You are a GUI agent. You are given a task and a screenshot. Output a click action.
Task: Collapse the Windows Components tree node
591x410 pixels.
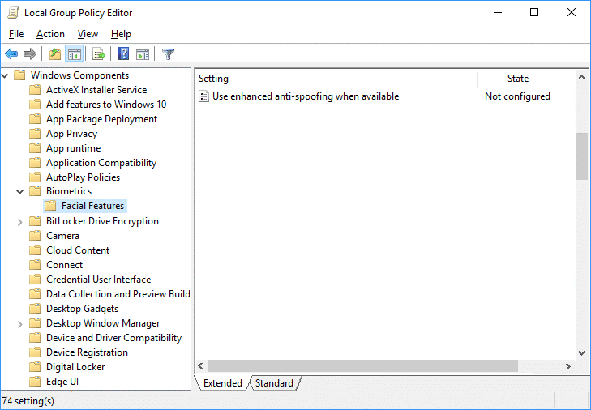pos(5,75)
